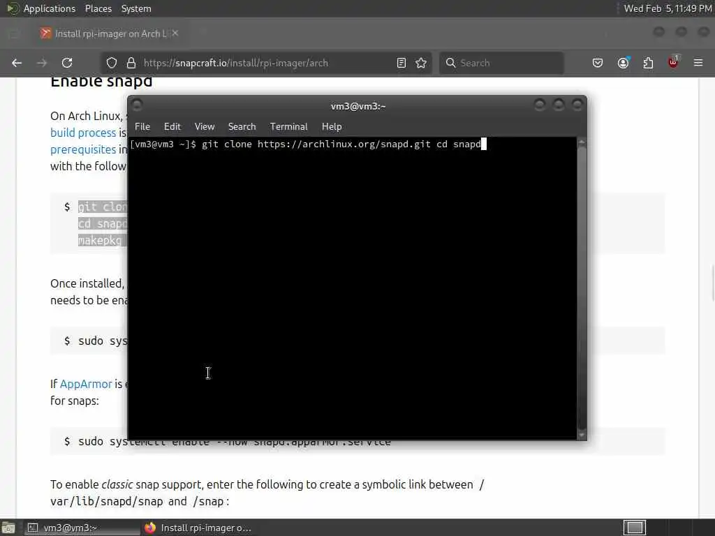Reload the snapcraft page
Screen dimensions: 715x536
[x=67, y=63]
